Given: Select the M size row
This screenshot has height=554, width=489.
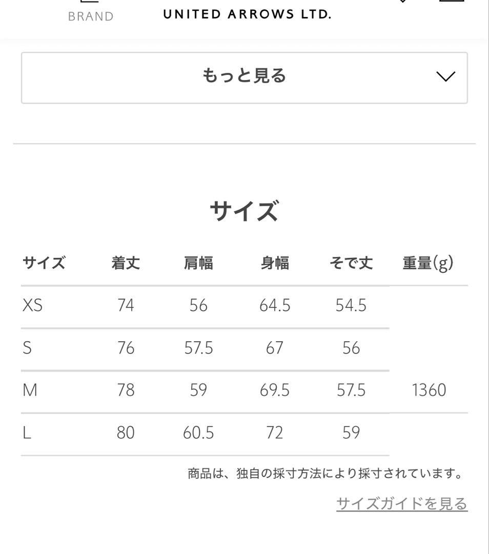Looking at the screenshot, I should 205,390.
